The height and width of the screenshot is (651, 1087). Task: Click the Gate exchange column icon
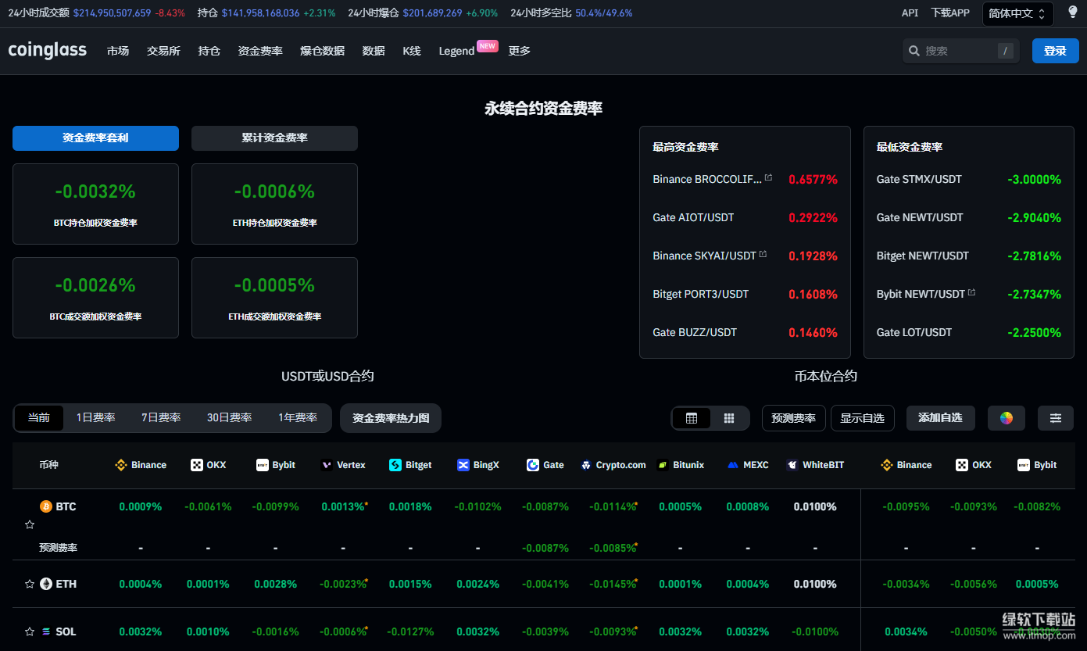tap(533, 465)
